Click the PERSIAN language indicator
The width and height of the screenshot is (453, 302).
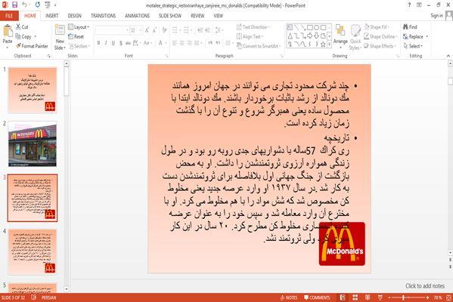coord(48,297)
